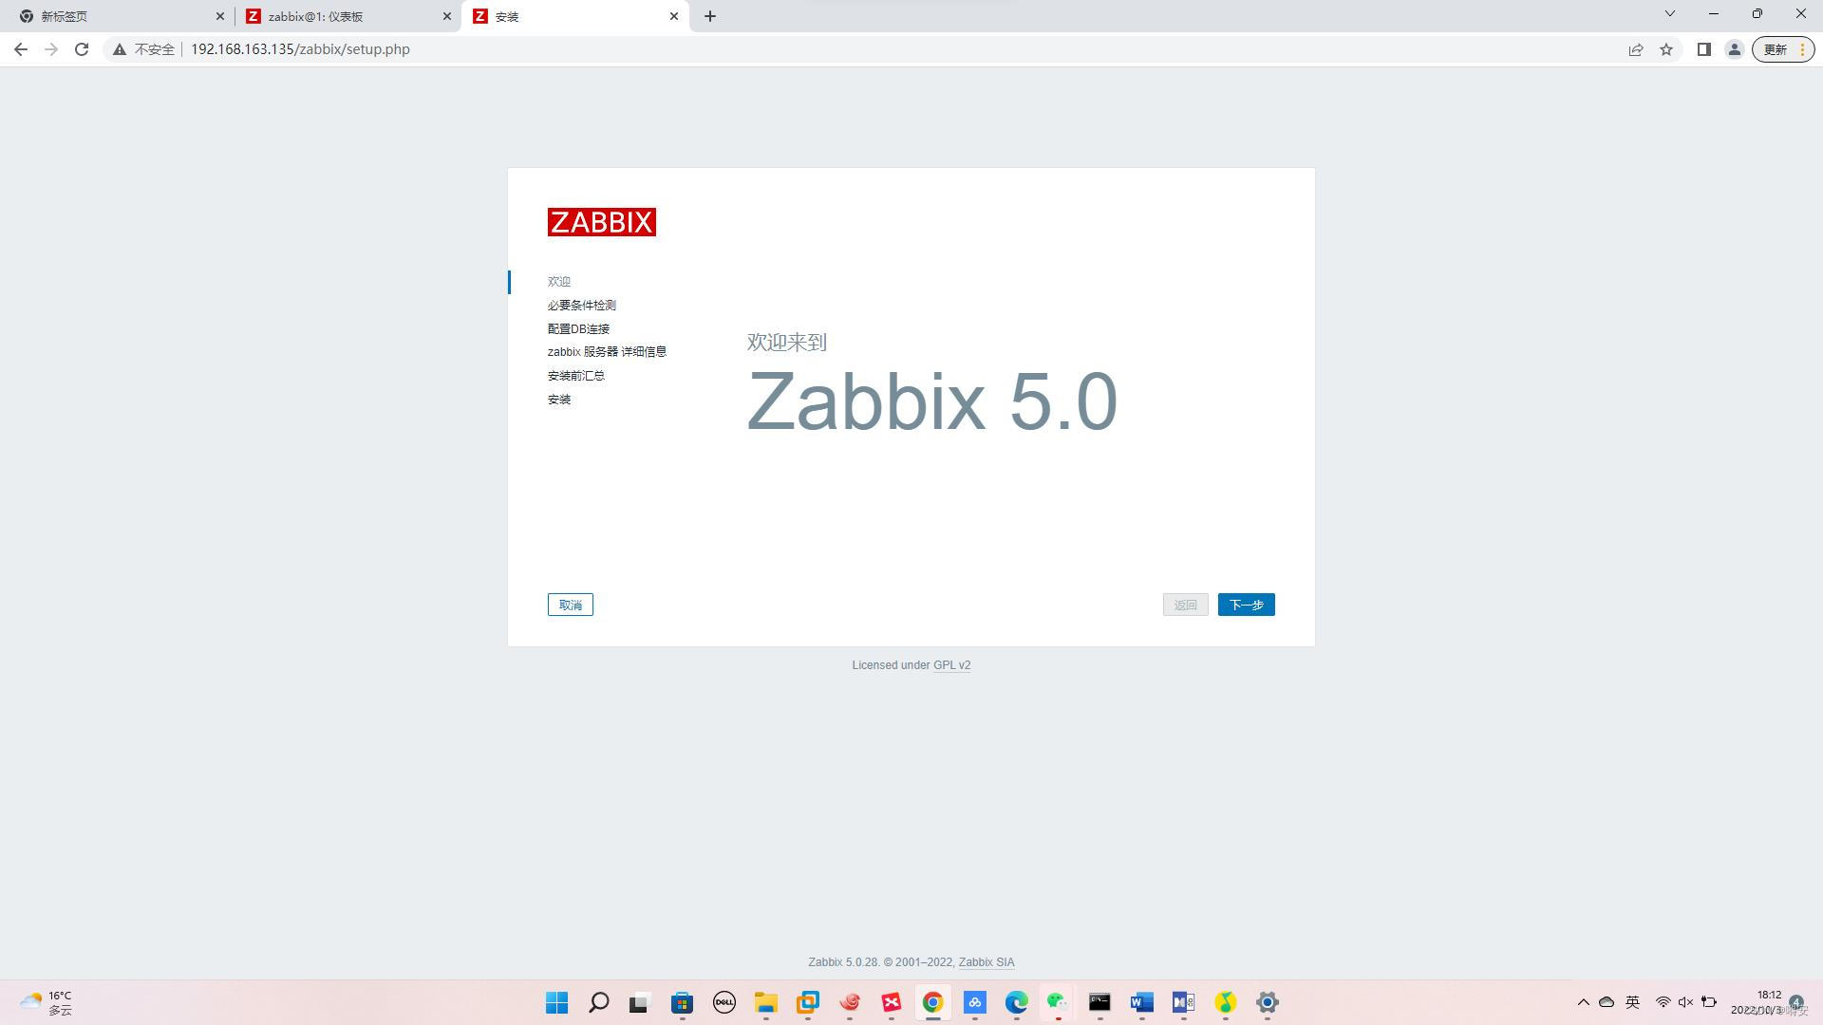Go forward in browser history

pos(51,49)
